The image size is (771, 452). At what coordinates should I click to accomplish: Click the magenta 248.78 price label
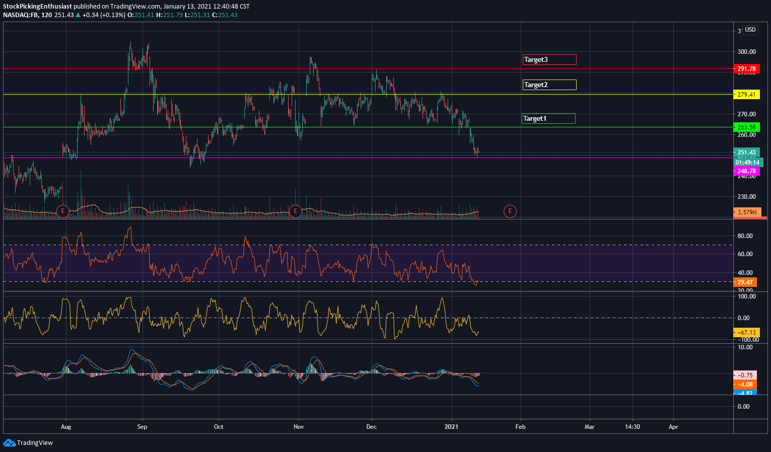coord(746,171)
